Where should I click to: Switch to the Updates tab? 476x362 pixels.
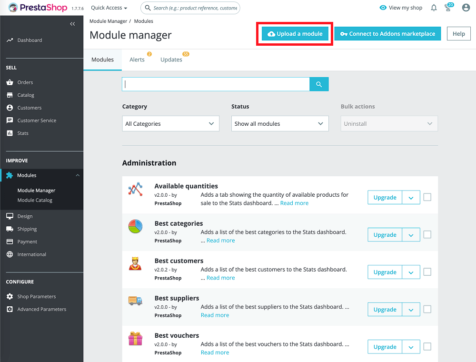(171, 60)
